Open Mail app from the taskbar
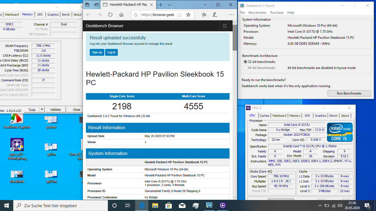This screenshot has width=376, height=211. pyautogui.click(x=182, y=206)
